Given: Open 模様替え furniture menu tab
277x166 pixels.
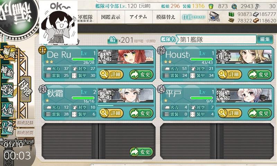Looking at the screenshot, I should coord(166,17).
